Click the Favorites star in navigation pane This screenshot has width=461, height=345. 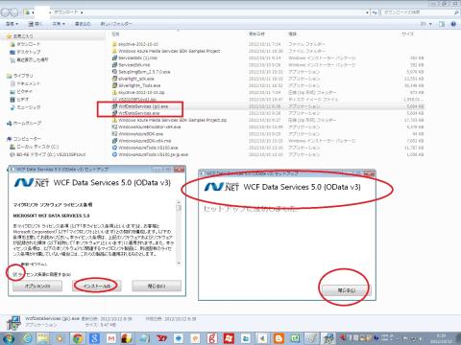tap(9, 36)
